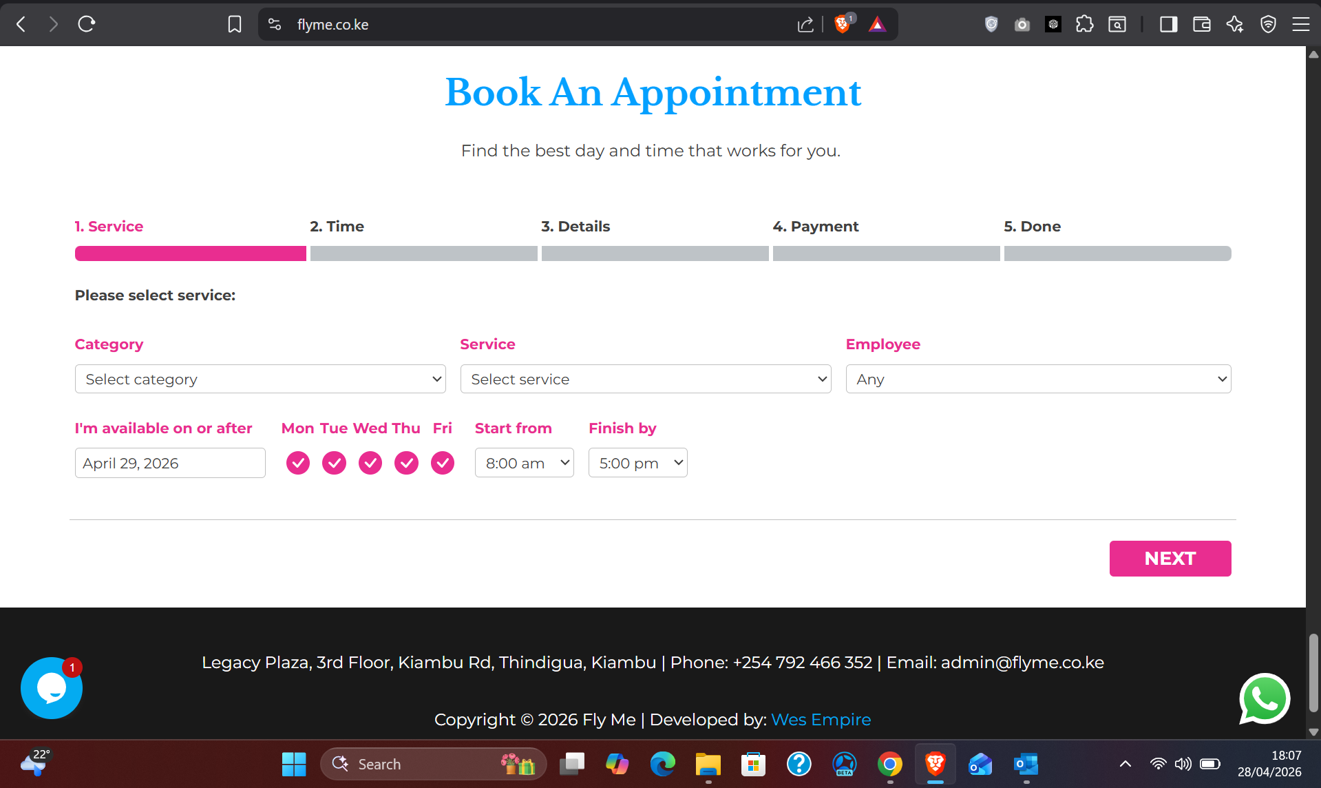Open the Select category dropdown
Image resolution: width=1321 pixels, height=788 pixels.
[260, 380]
